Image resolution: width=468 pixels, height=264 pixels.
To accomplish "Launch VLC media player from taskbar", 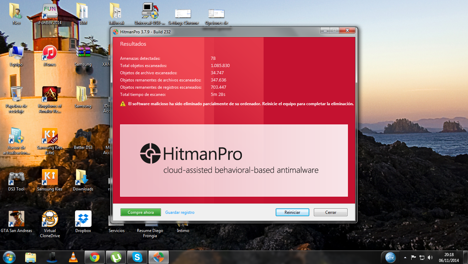I will point(73,257).
